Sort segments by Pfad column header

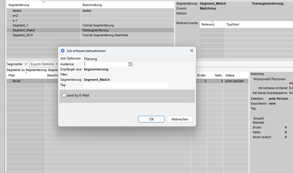(x=26, y=75)
